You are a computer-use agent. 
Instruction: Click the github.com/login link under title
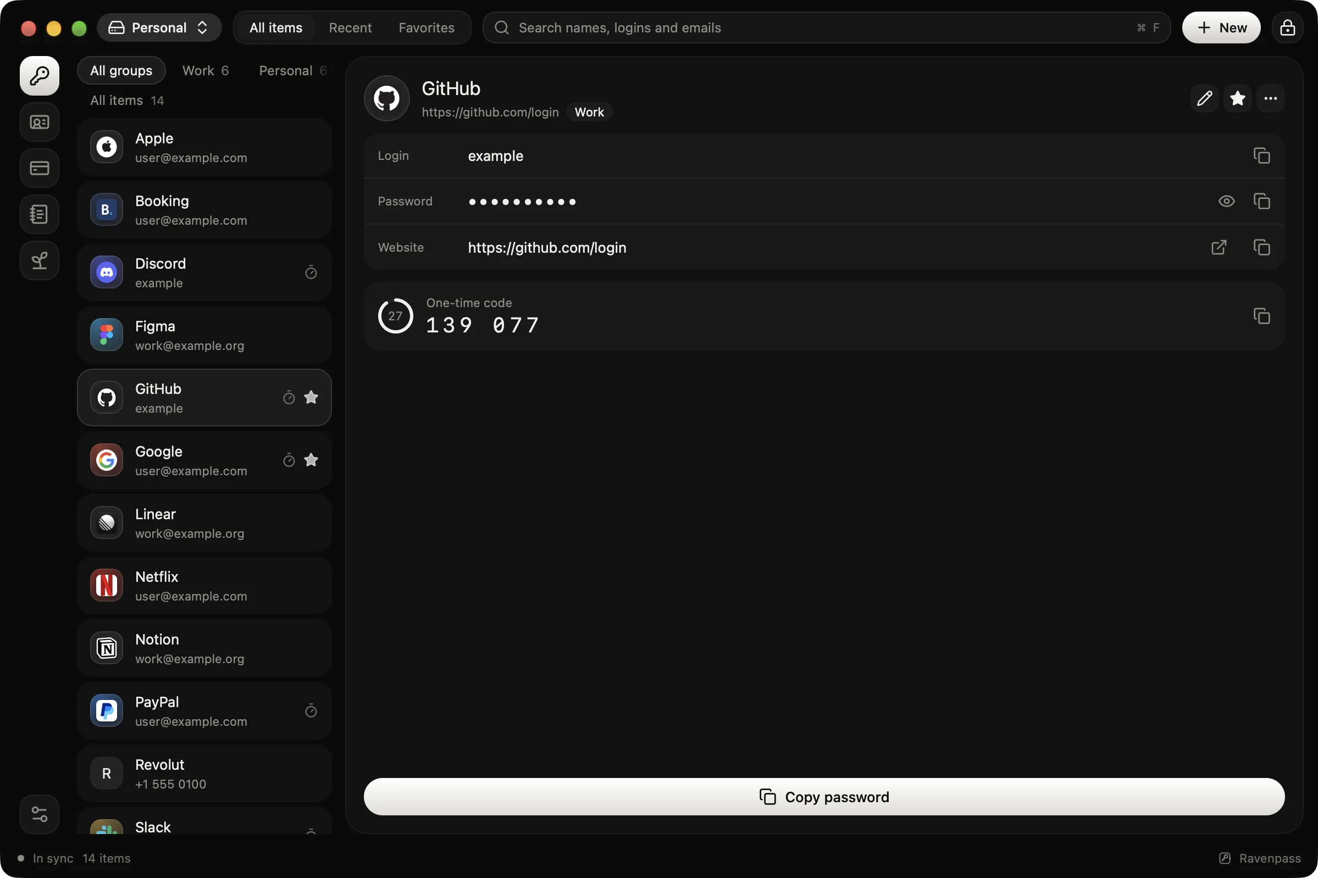pyautogui.click(x=490, y=112)
